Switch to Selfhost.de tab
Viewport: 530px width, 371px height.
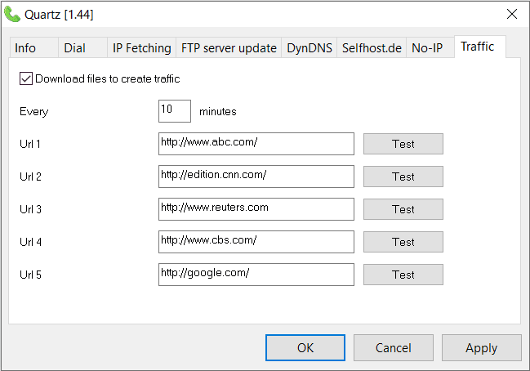[x=372, y=48]
